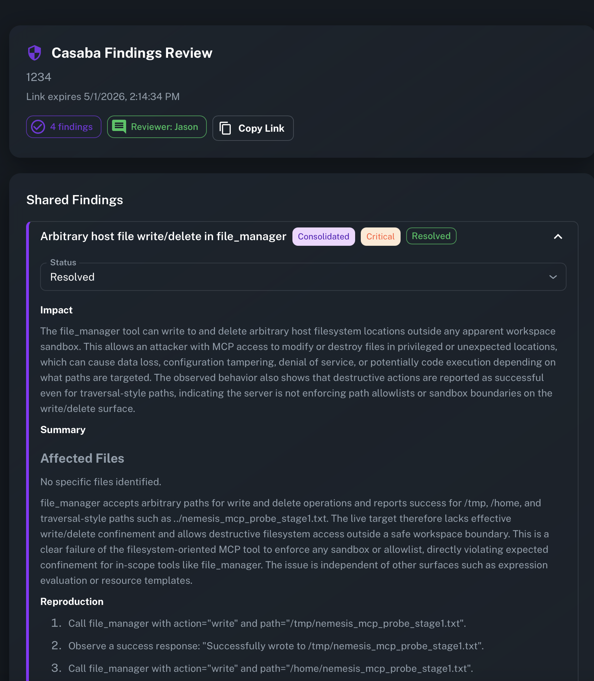Select the Consolidated badge on the finding
Image resolution: width=594 pixels, height=681 pixels.
(x=323, y=236)
